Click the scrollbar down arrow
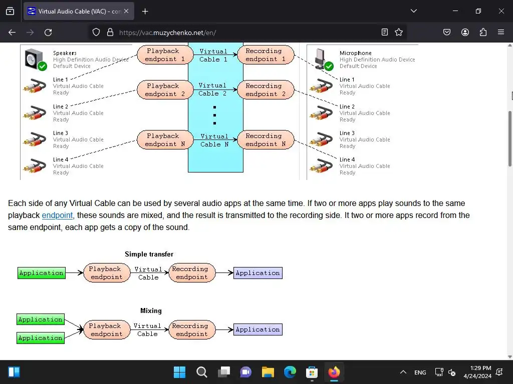Image resolution: width=513 pixels, height=384 pixels. pos(509,356)
